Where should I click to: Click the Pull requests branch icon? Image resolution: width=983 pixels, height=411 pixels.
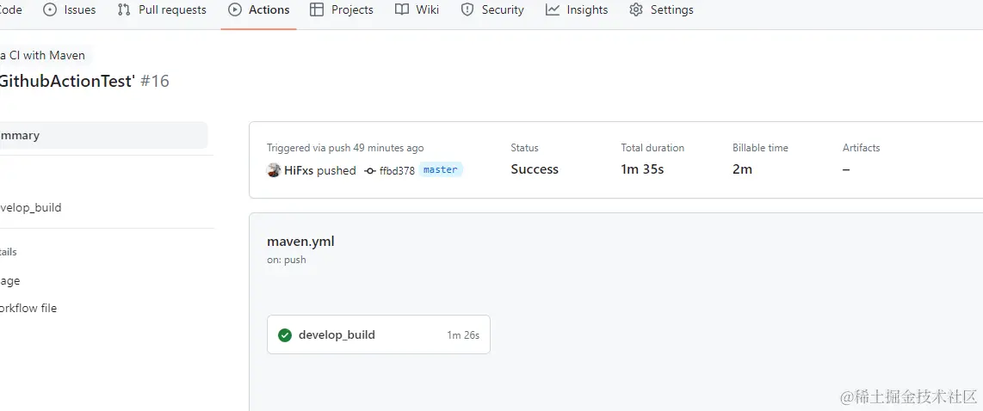click(x=123, y=10)
